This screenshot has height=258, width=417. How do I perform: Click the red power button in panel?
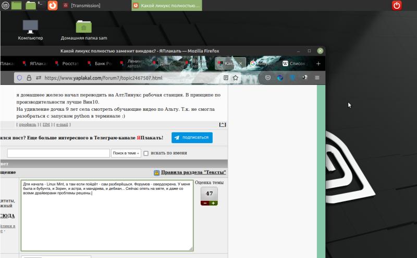397,5
